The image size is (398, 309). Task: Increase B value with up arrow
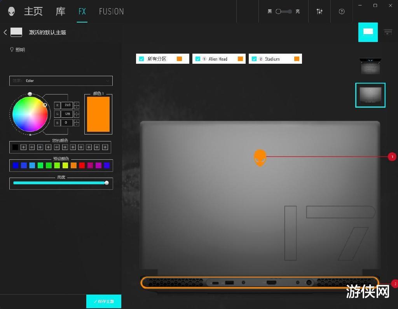(x=77, y=121)
